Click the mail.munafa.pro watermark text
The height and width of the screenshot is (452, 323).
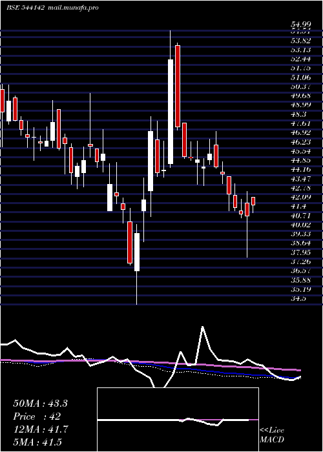point(72,8)
